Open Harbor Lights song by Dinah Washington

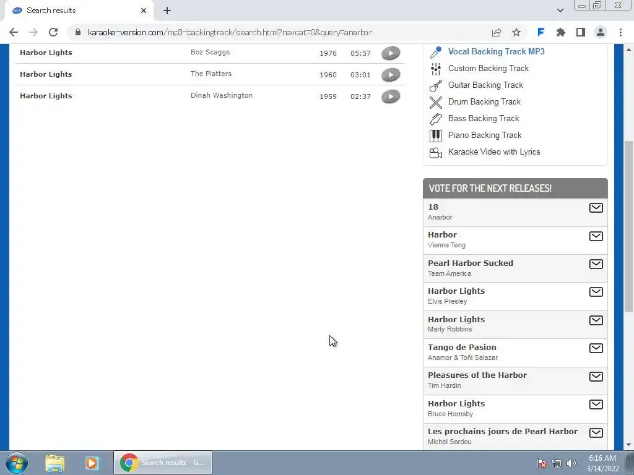click(46, 96)
